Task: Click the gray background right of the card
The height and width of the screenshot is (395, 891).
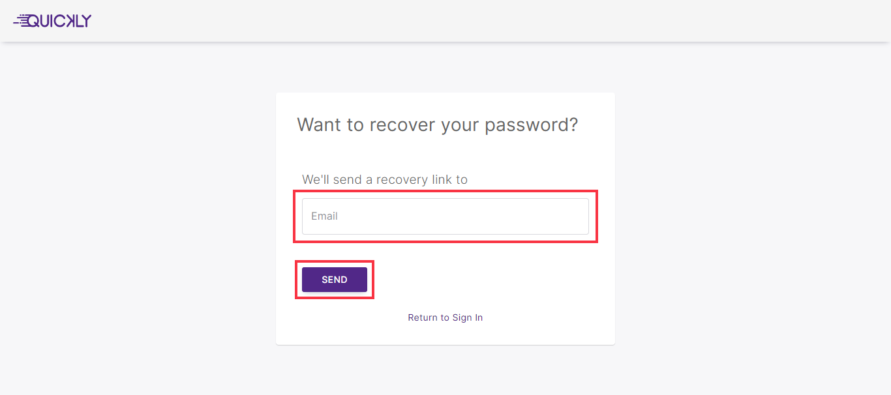Action: tap(750, 215)
